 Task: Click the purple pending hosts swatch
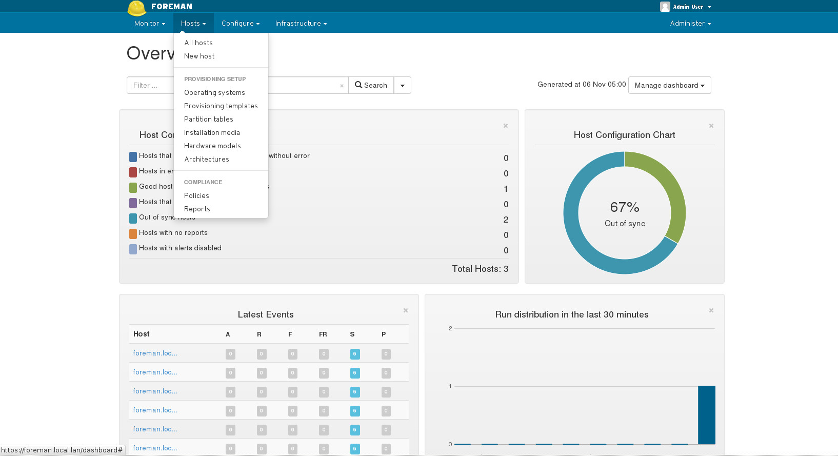[133, 203]
